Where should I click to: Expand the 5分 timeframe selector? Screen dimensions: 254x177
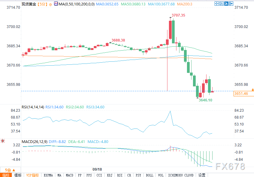click(10, 170)
